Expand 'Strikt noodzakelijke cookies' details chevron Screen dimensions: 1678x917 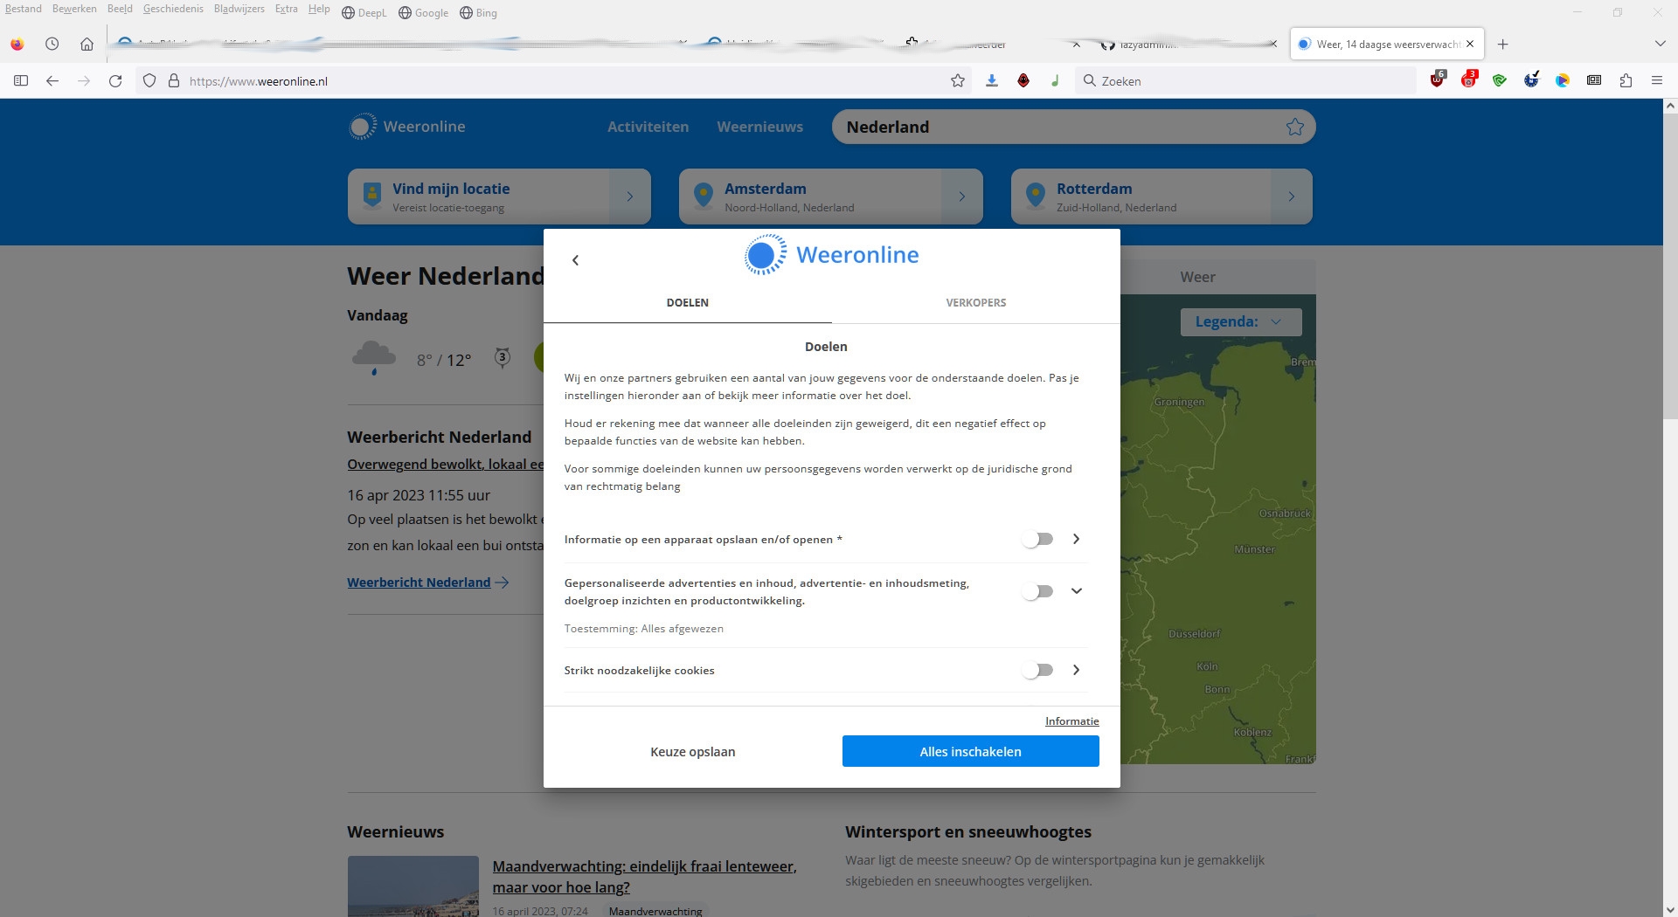[1077, 670]
